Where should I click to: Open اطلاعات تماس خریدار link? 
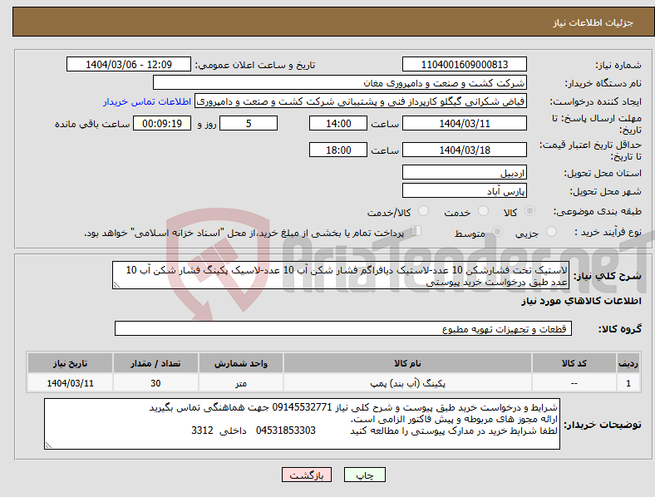[147, 101]
